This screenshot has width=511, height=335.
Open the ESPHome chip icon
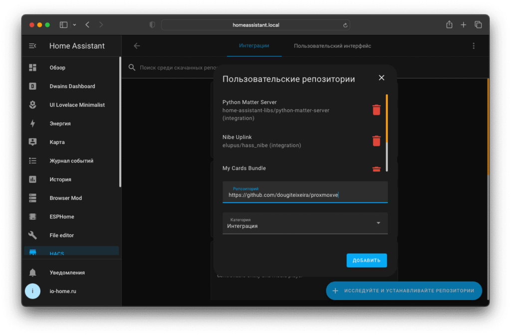click(x=32, y=216)
